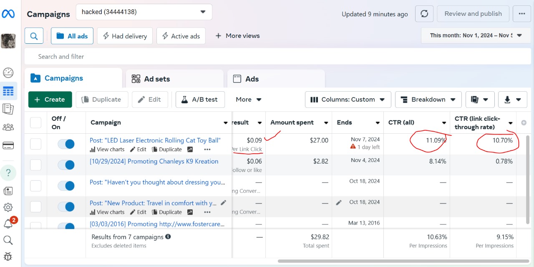This screenshot has width=534, height=267.
Task: Click the A/B test button
Action: (200, 100)
